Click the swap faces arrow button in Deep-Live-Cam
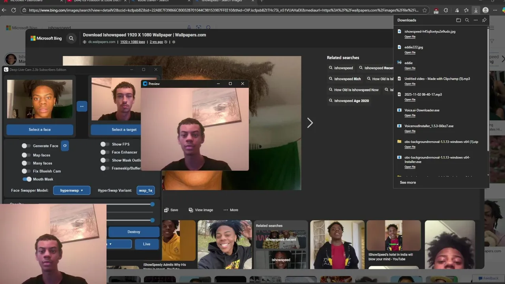Viewport: 505px width, 284px height. click(x=82, y=106)
